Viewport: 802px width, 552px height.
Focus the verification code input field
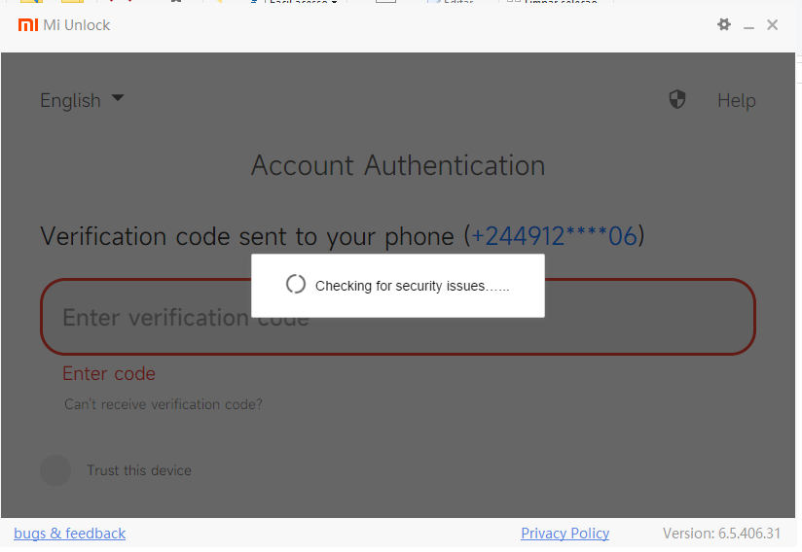coord(398,317)
